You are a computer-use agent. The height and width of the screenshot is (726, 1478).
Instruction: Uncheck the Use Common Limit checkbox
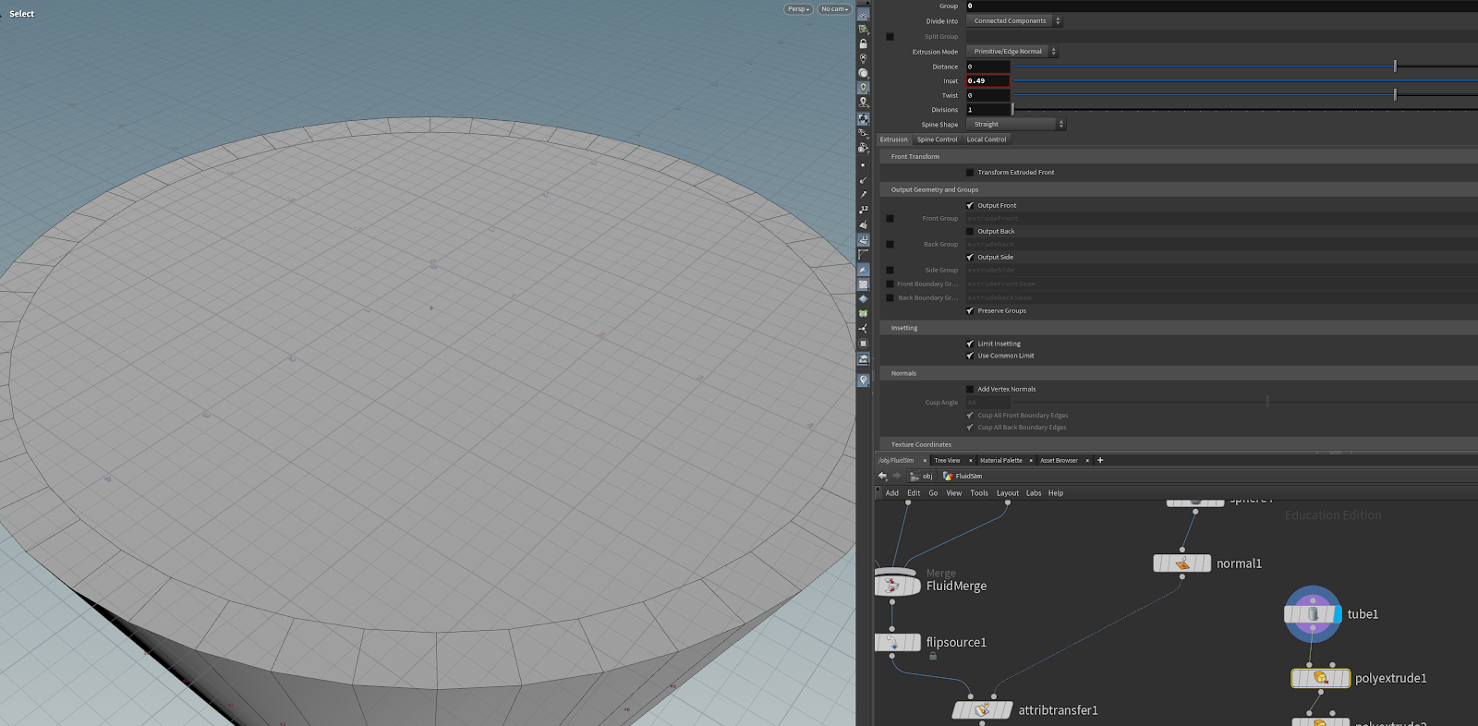970,356
